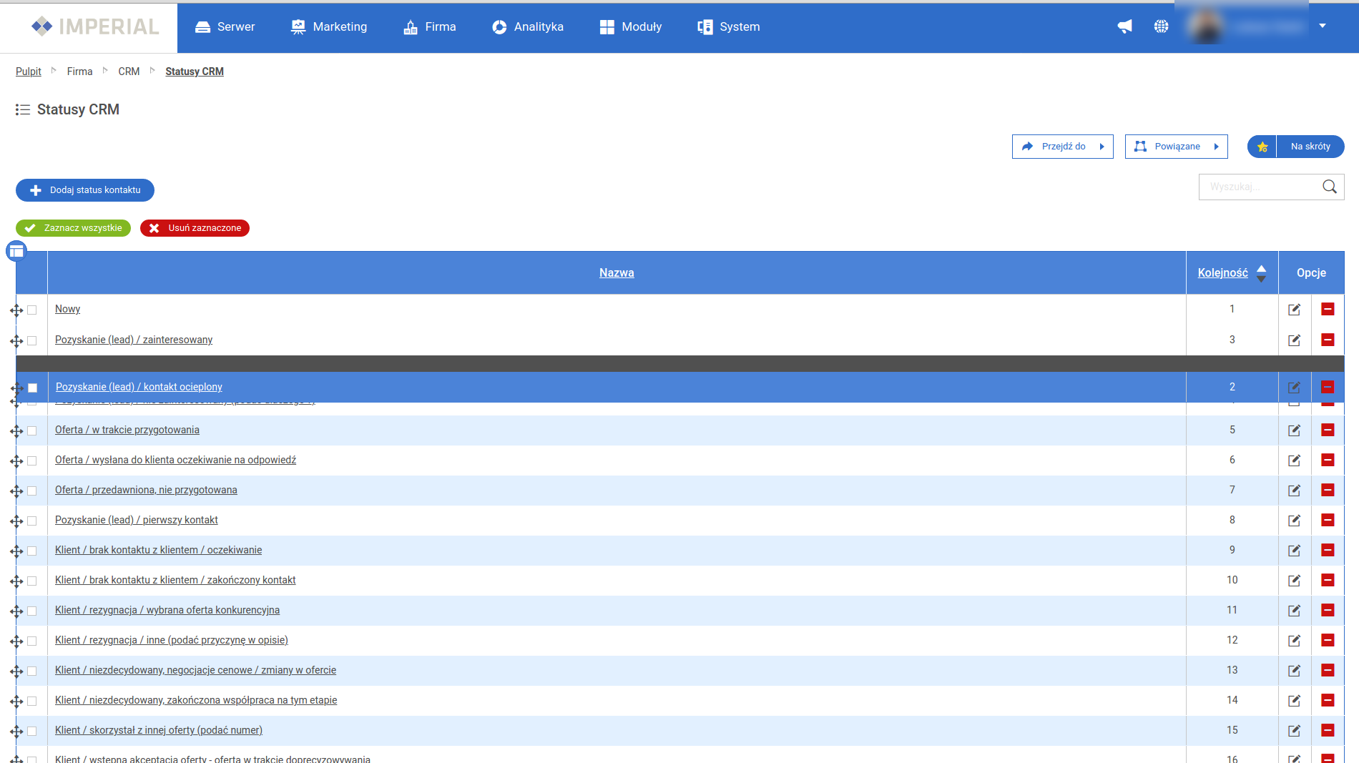Screen dimensions: 1359x763
Task: Click the search magnifier icon
Action: click(x=1329, y=187)
